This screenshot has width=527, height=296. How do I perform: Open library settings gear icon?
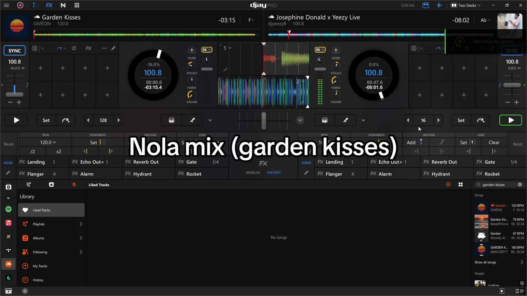(25, 291)
